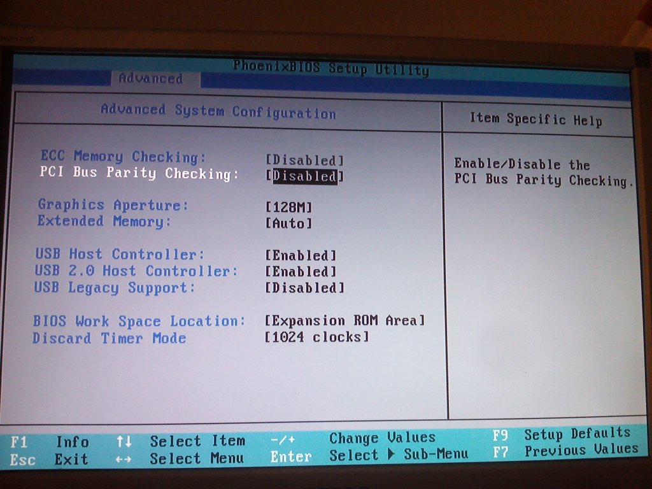Click the F7 Previous Values hint
The width and height of the screenshot is (652, 489).
tap(565, 450)
